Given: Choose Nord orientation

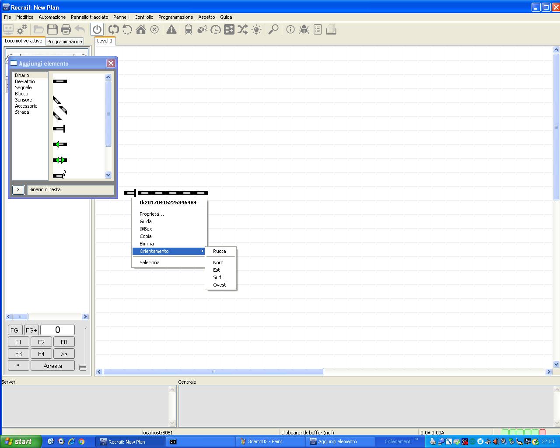Looking at the screenshot, I should (220, 262).
